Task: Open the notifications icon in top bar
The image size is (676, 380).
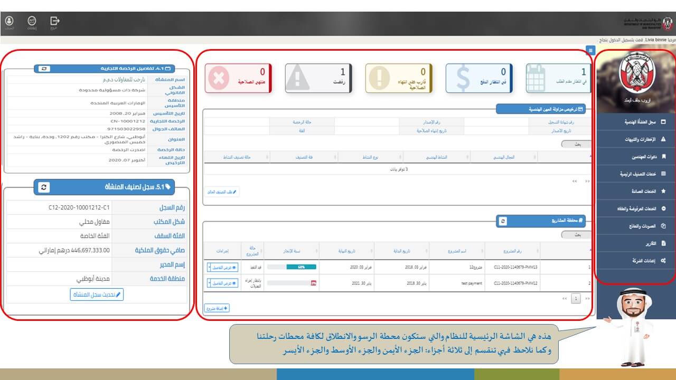Action: [32, 21]
